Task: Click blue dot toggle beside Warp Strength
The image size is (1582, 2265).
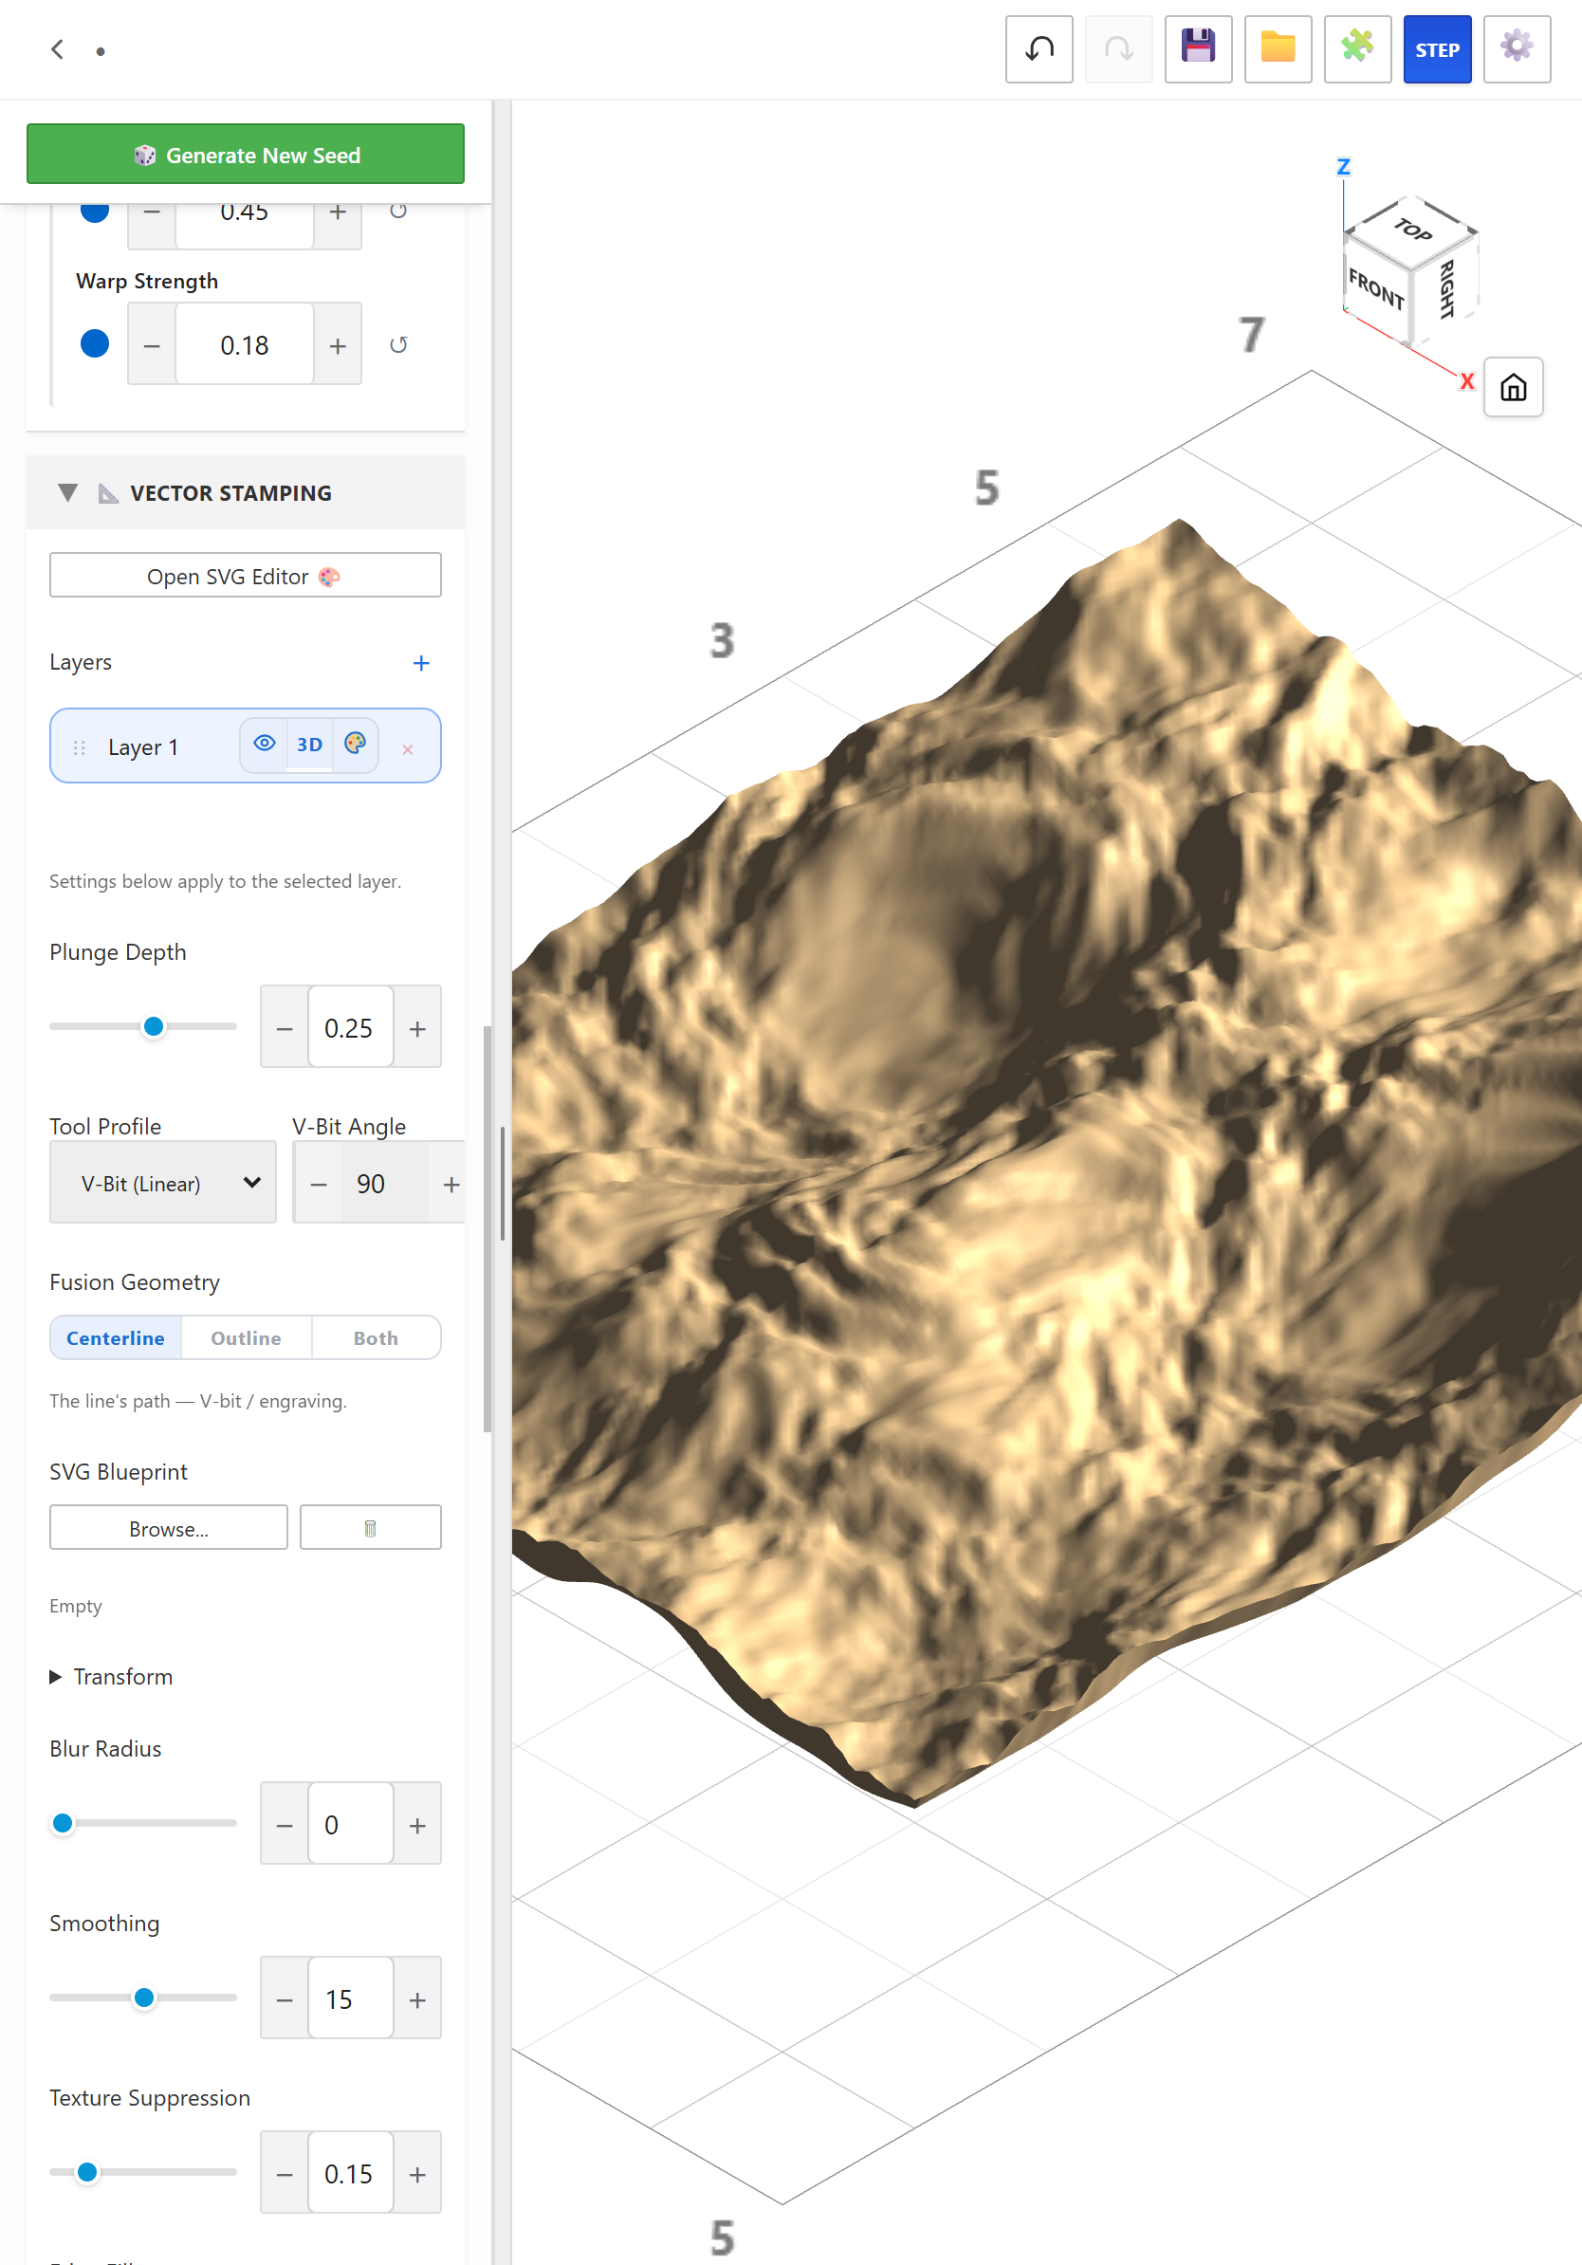Action: pos(95,343)
